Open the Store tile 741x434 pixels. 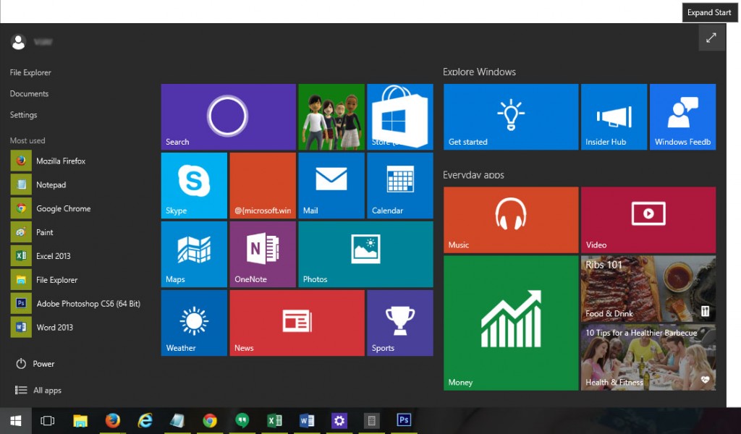tap(400, 117)
